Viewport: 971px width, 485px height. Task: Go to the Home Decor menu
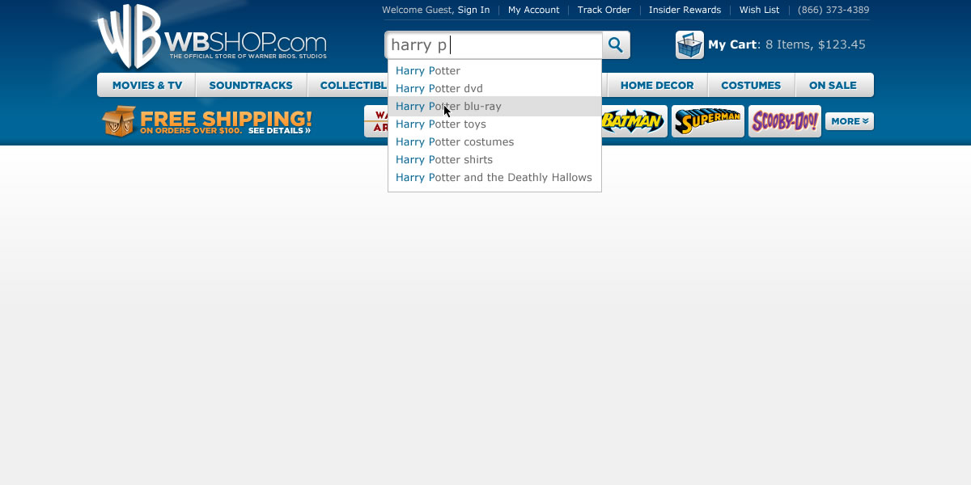[656, 86]
